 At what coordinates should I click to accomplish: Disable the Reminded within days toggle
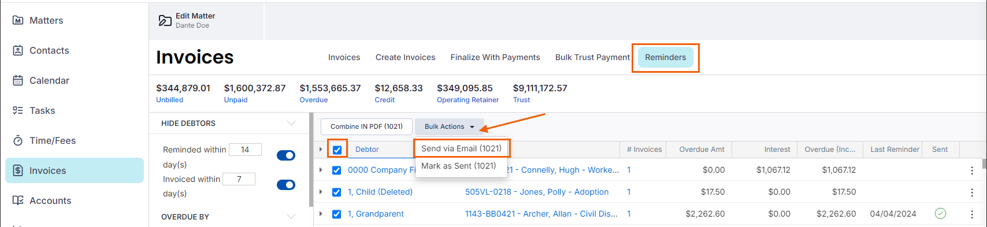[286, 155]
